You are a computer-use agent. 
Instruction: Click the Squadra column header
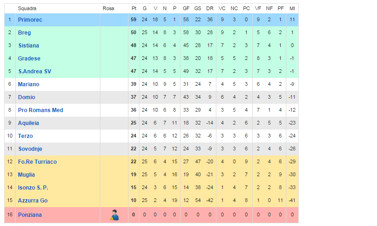(27, 8)
